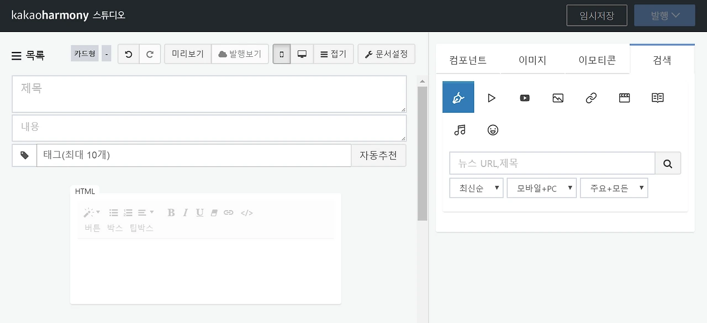Toggle bold formatting in HTML editor
Image resolution: width=707 pixels, height=323 pixels.
(x=171, y=212)
